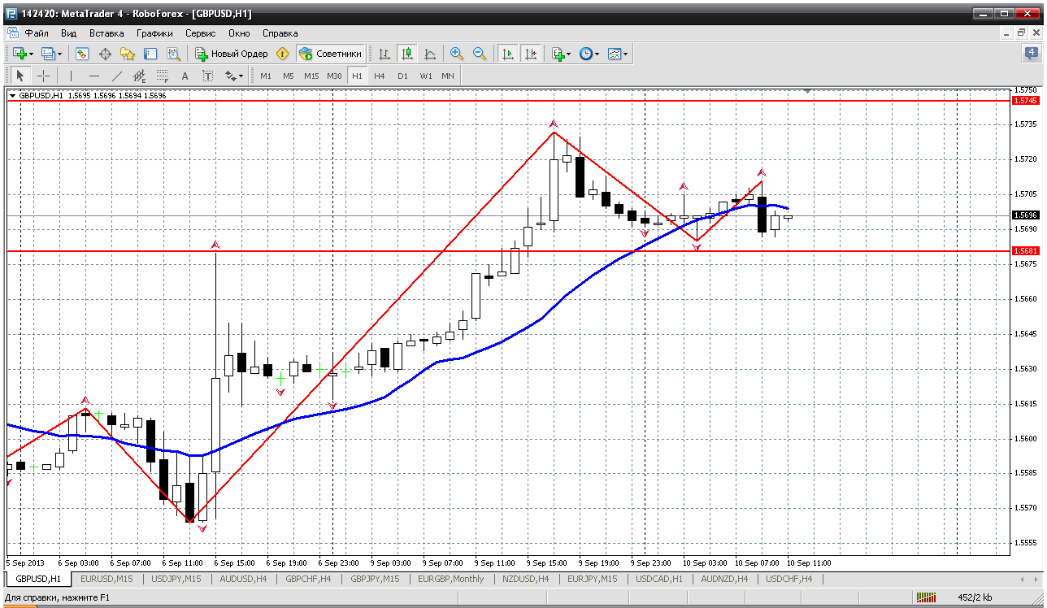Image resolution: width=1047 pixels, height=608 pixels.
Task: Select the Fibonacci Retracement tool
Action: [163, 76]
